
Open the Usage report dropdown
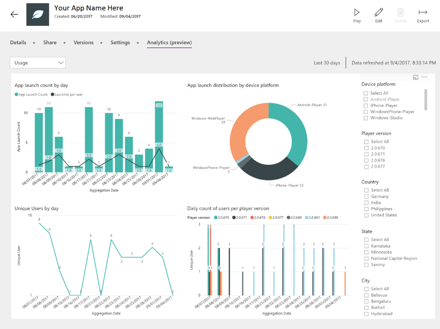coord(38,63)
